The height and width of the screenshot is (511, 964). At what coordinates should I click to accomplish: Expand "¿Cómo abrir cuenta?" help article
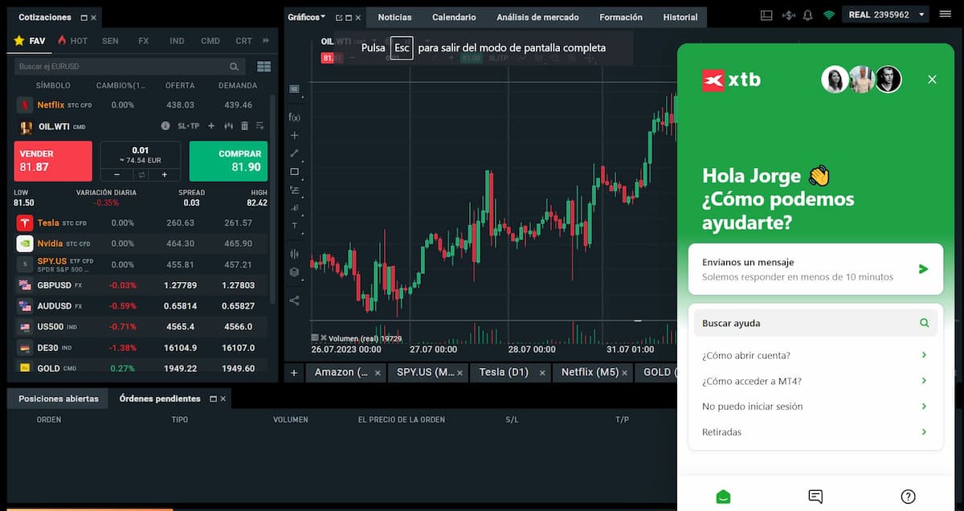pyautogui.click(x=815, y=355)
